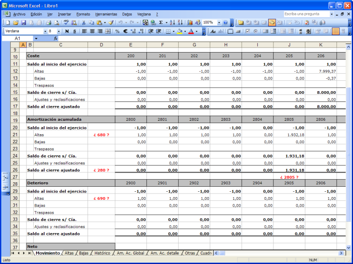Screen dimensions: 353x264
Task: Run the spelling check
Action: point(66,22)
